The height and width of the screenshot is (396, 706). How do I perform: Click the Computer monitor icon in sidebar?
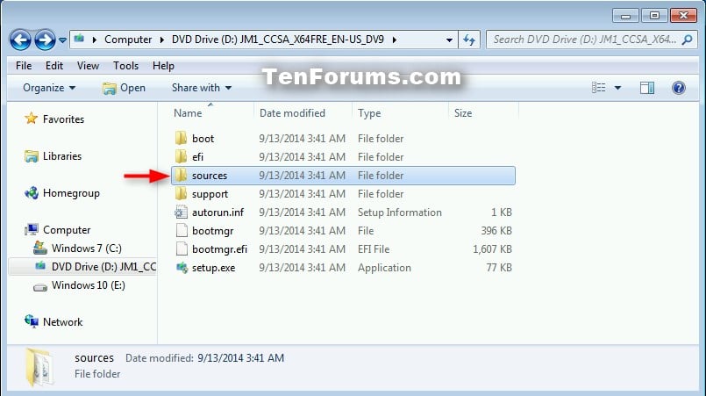coord(31,229)
